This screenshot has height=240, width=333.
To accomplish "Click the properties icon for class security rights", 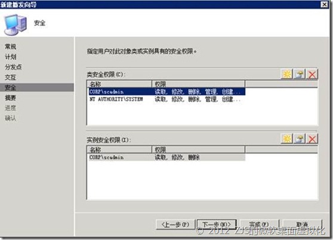I will tap(300, 74).
